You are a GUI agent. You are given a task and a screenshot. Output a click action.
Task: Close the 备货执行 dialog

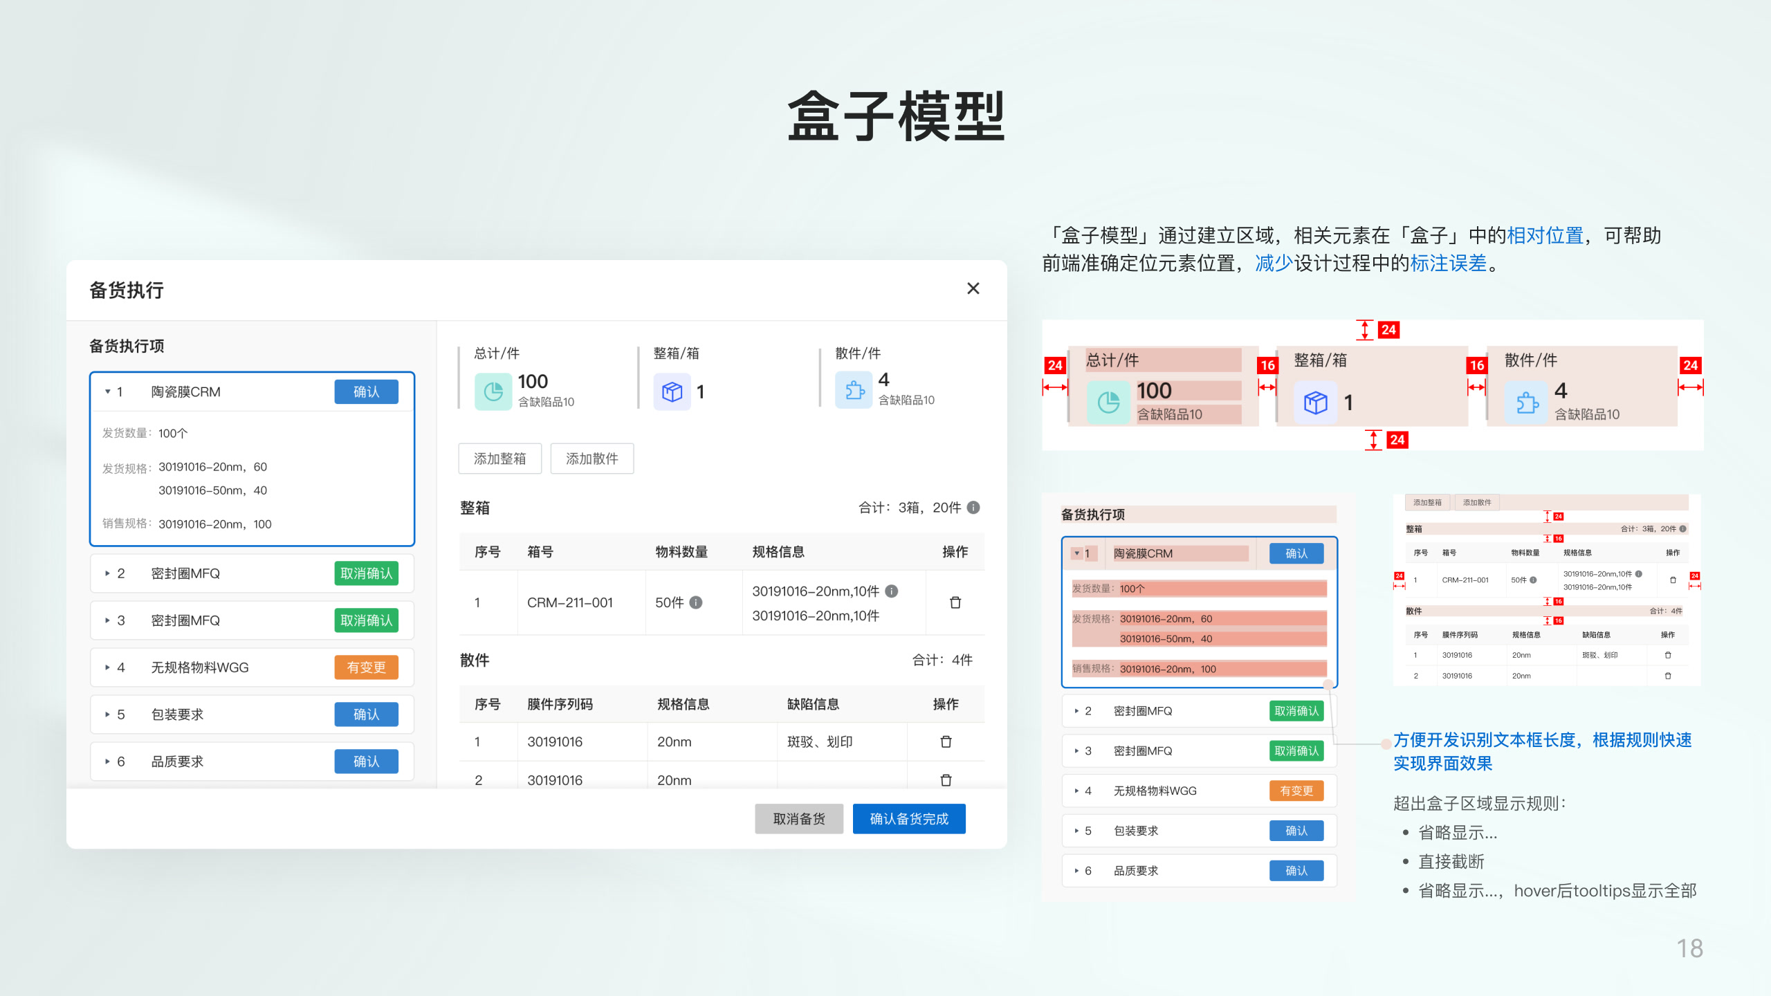[973, 288]
